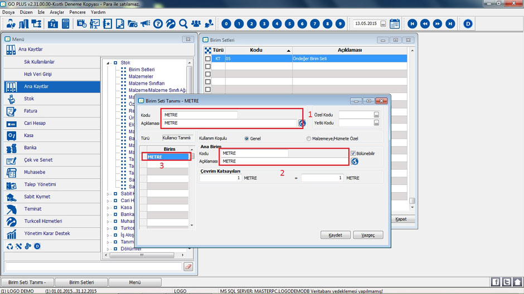This screenshot has height=294, width=524.
Task: Open the Araçlar menu
Action: [57, 12]
